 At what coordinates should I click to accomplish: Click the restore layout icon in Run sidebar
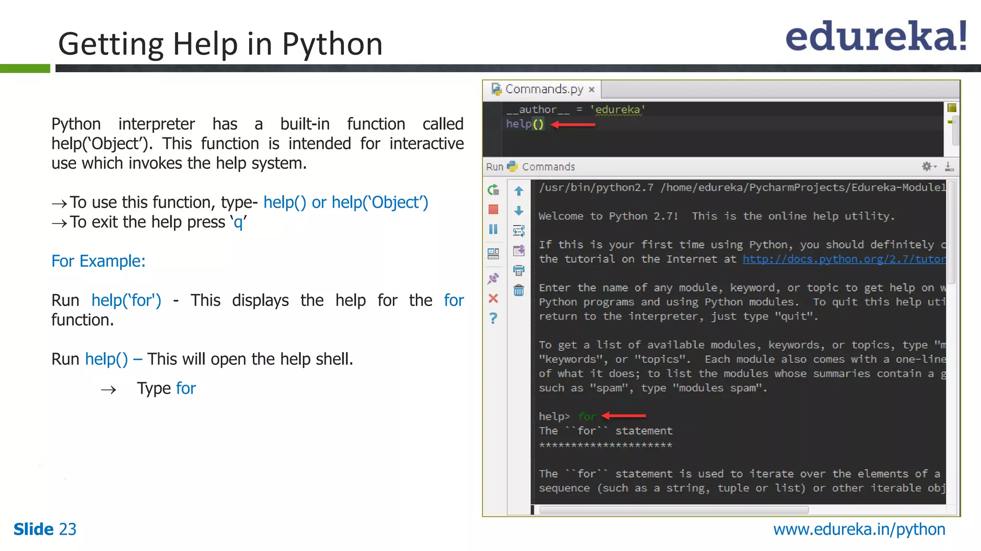(493, 253)
